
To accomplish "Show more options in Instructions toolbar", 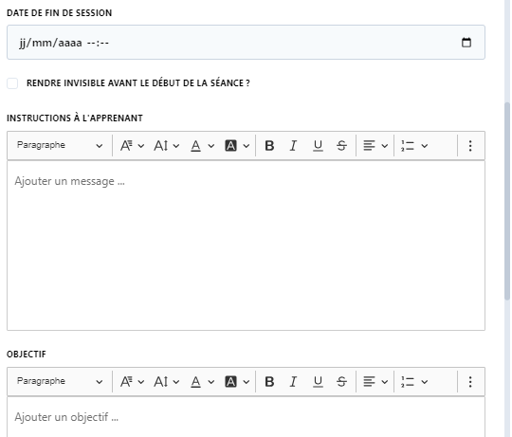I will (470, 146).
